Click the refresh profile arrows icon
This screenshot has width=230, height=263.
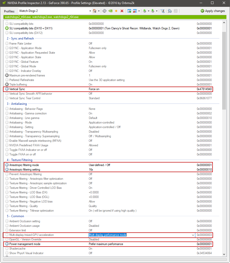click(x=104, y=11)
